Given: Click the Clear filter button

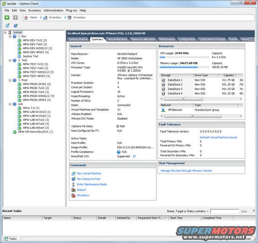Looking at the screenshot, I should [244, 211].
